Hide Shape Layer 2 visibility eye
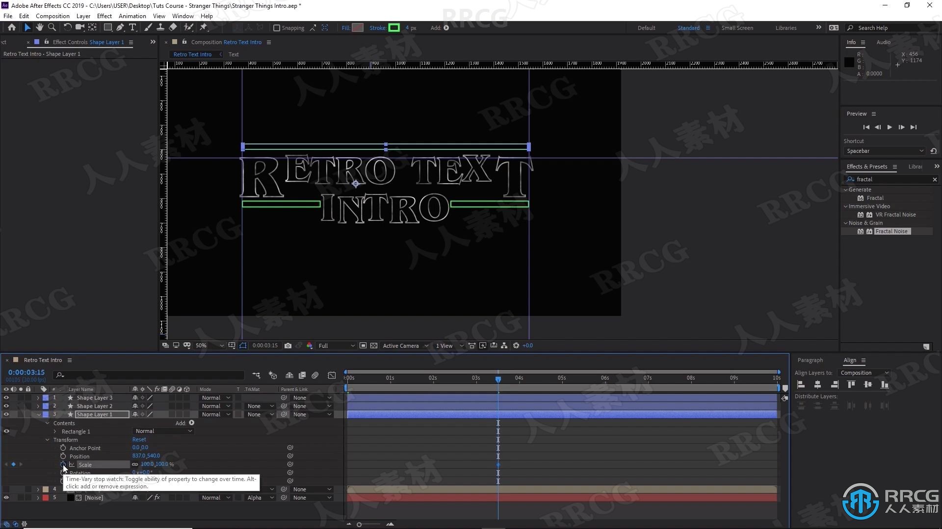This screenshot has height=529, width=942. point(6,406)
